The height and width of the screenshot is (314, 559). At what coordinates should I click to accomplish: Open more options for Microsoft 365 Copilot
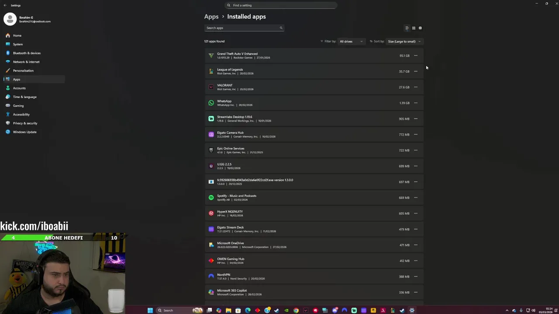[416, 292]
